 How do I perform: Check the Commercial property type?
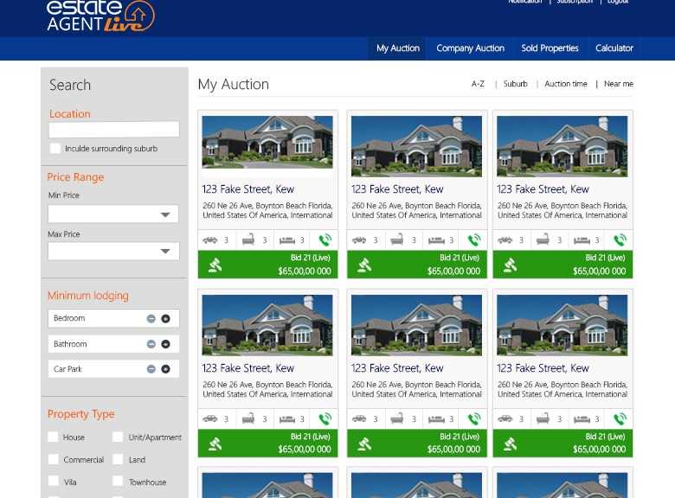54,459
